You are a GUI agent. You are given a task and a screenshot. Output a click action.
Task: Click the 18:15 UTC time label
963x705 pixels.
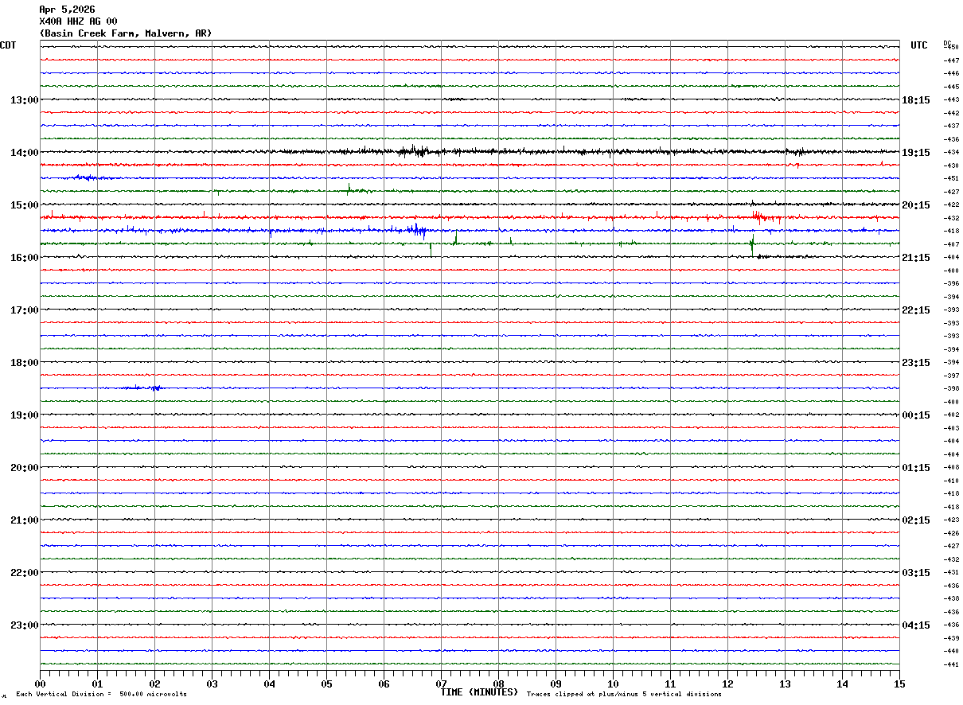pyautogui.click(x=916, y=100)
